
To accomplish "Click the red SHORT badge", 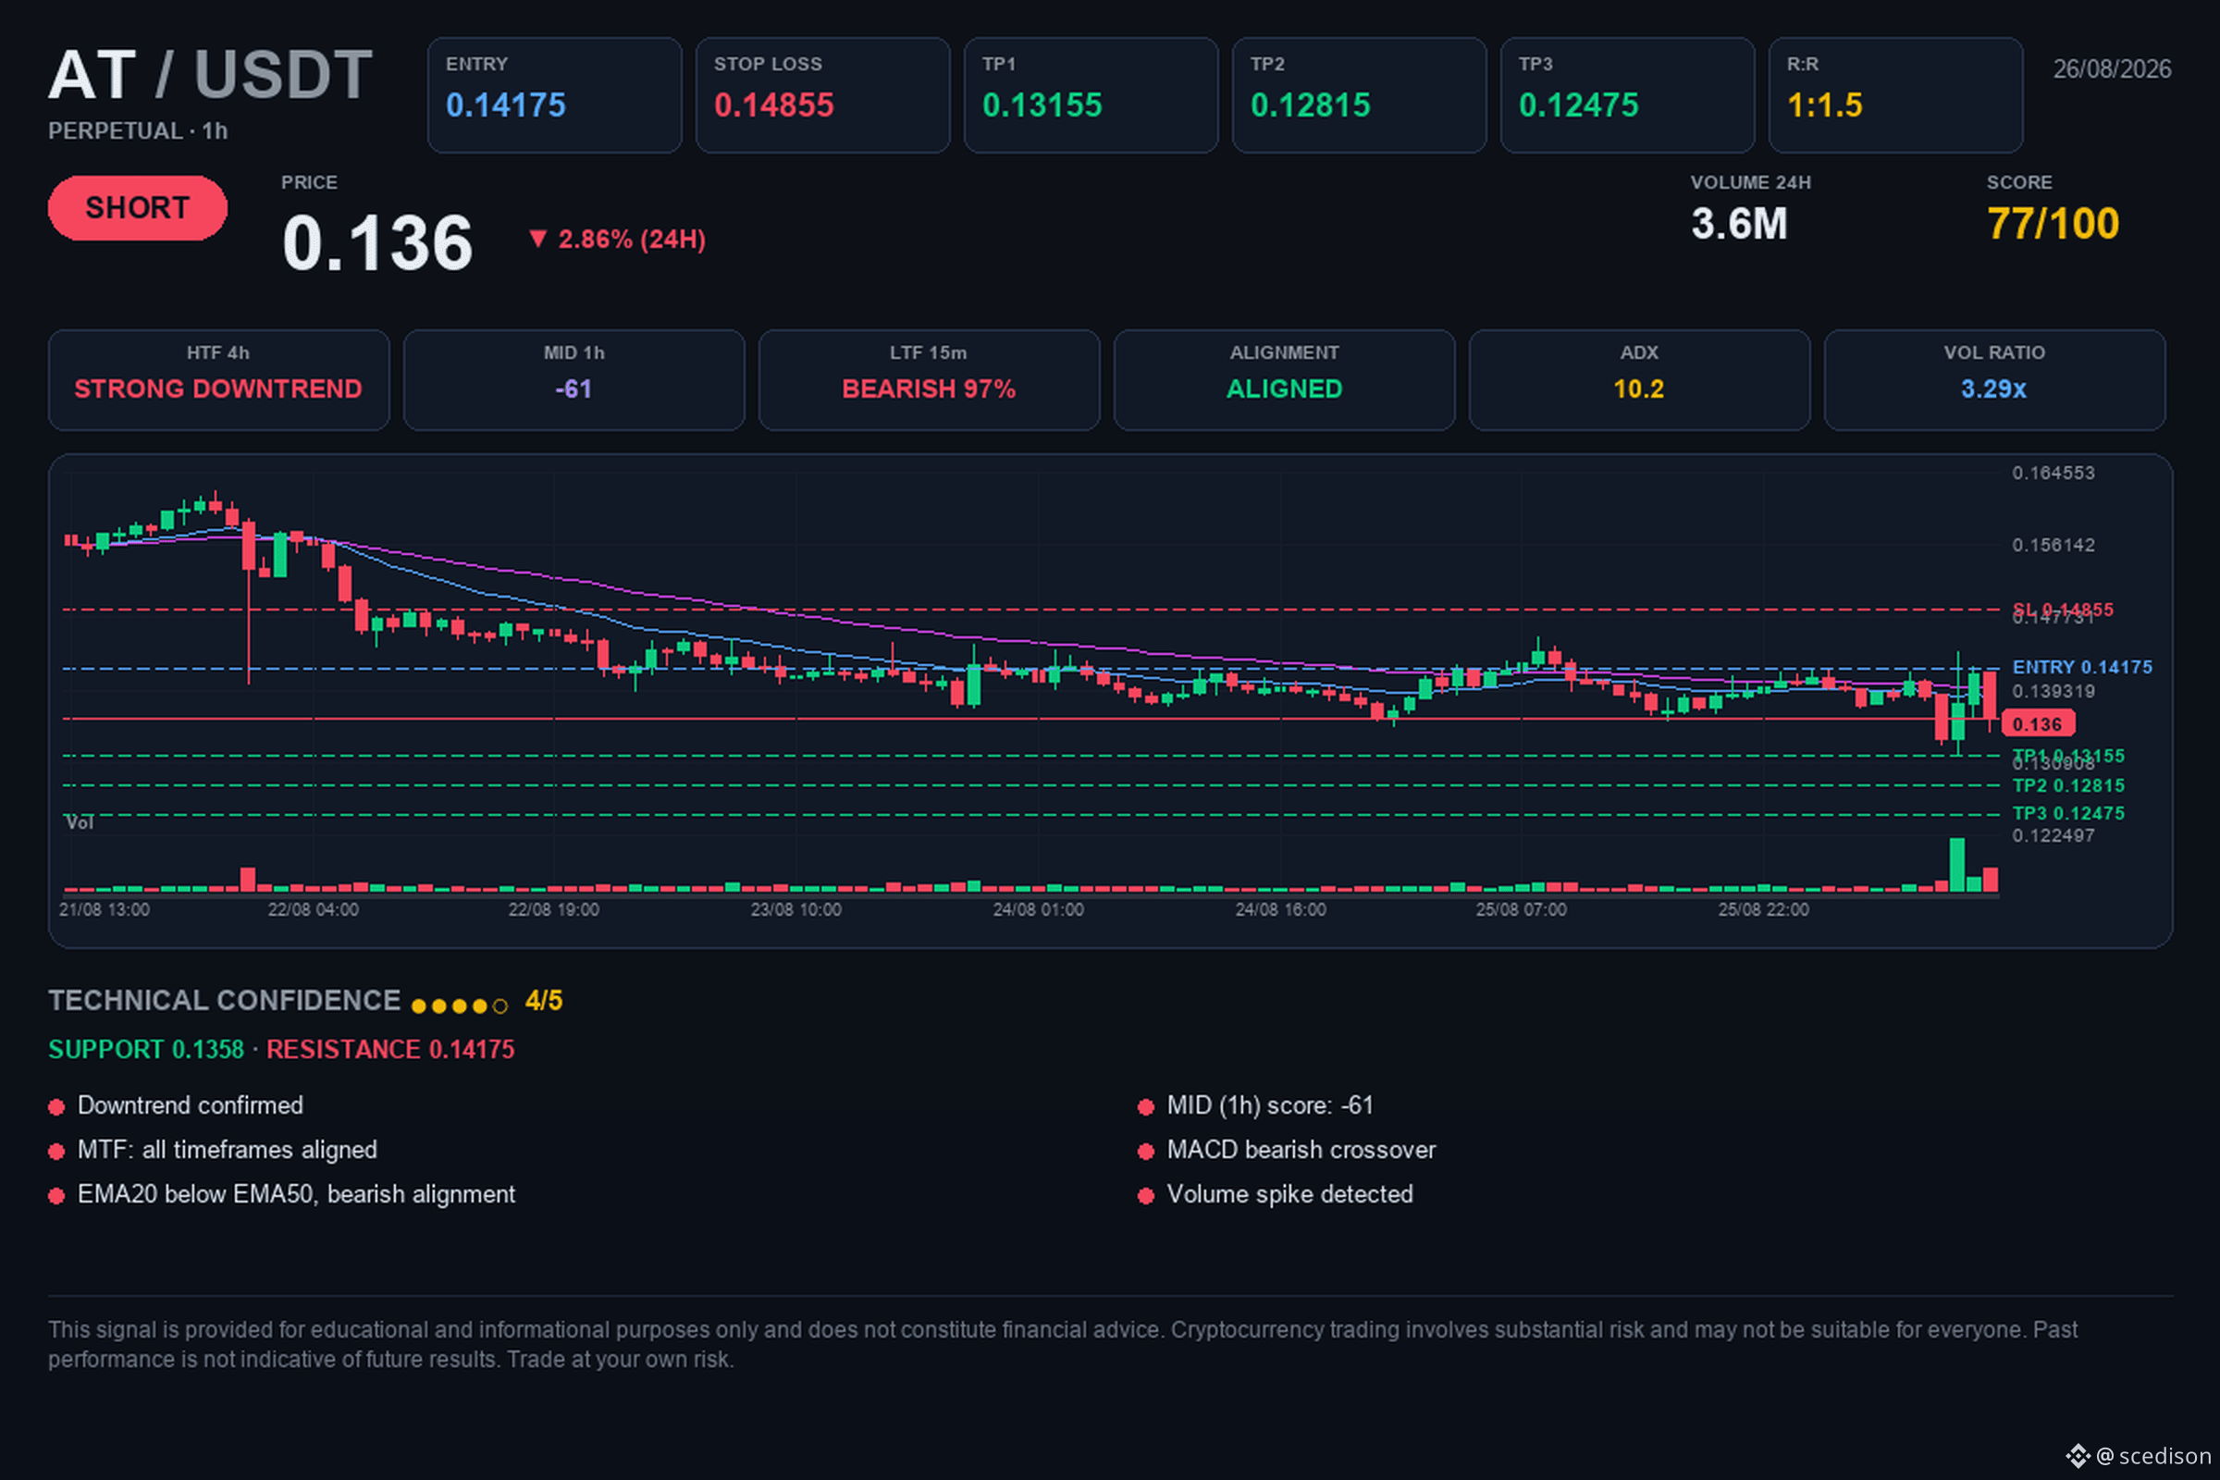I will 138,207.
